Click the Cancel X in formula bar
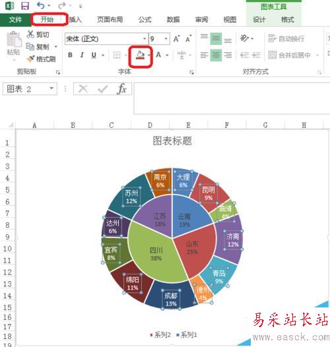 (83, 89)
